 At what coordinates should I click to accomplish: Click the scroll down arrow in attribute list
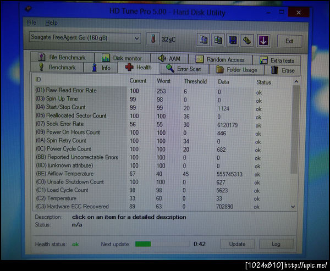point(293,207)
